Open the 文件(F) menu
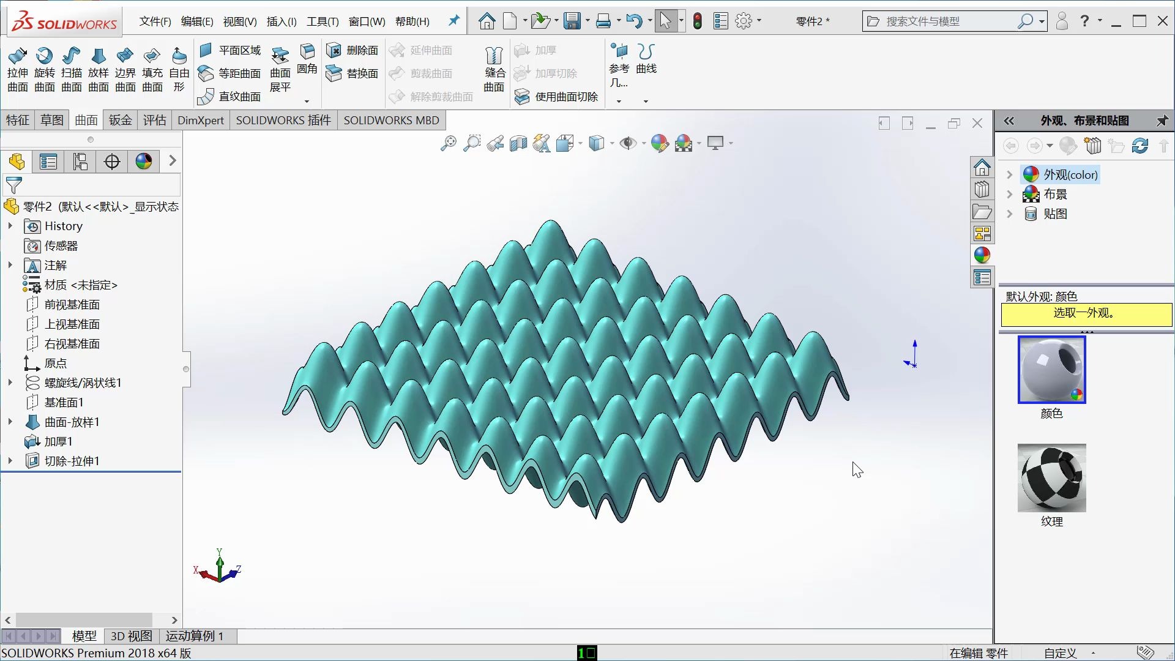The height and width of the screenshot is (661, 1175). pyautogui.click(x=155, y=21)
